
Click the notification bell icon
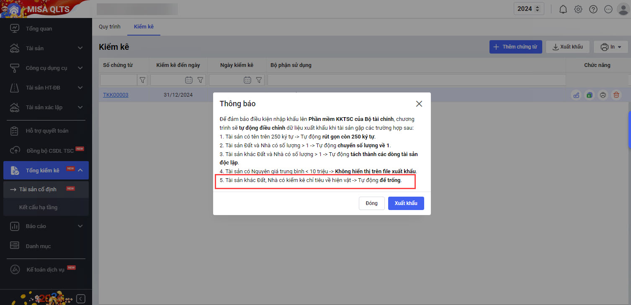pyautogui.click(x=563, y=9)
